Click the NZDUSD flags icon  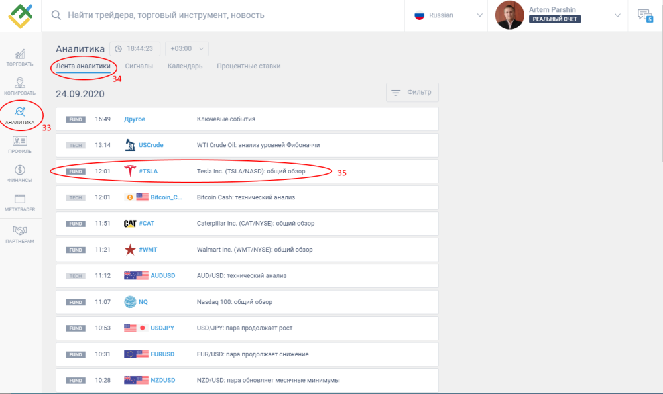coord(136,381)
